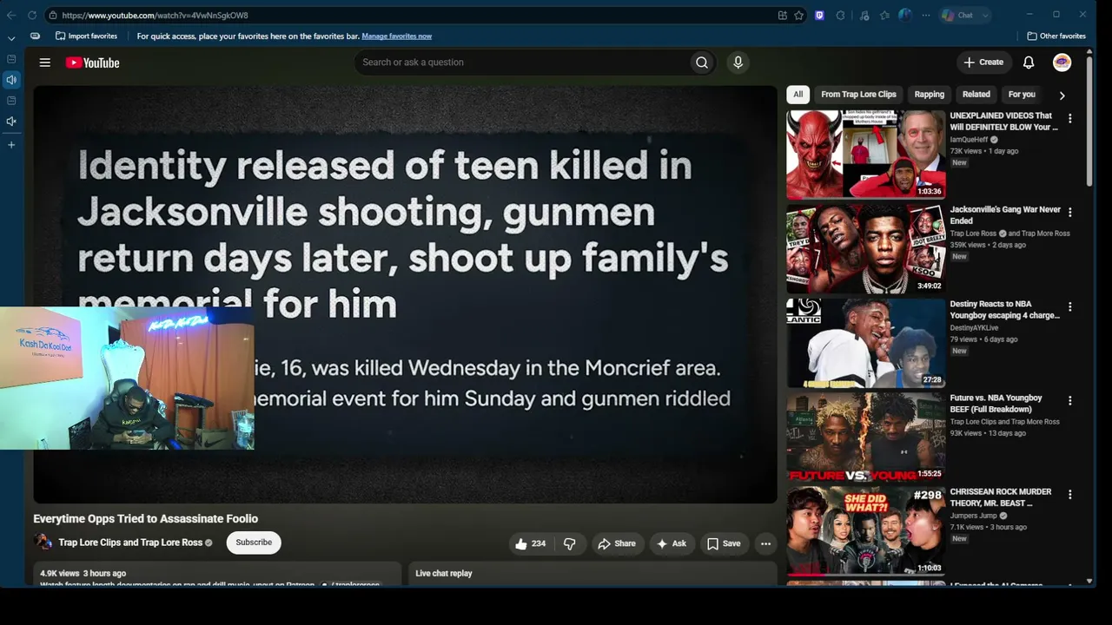Go to the YouTube home logo
The image size is (1112, 625).
pos(92,62)
